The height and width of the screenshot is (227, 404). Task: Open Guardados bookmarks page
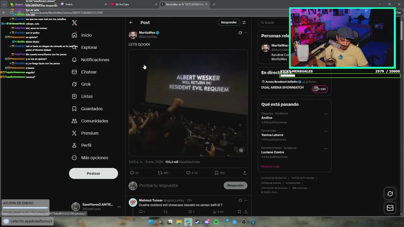87,108
